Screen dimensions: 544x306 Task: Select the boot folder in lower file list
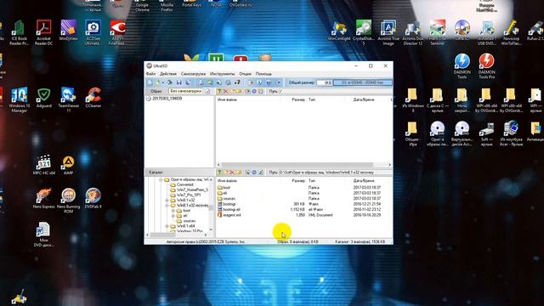pos(227,187)
